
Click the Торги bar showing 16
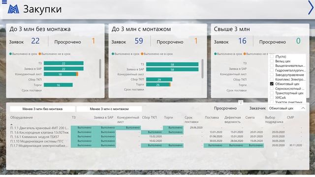pos(58,85)
